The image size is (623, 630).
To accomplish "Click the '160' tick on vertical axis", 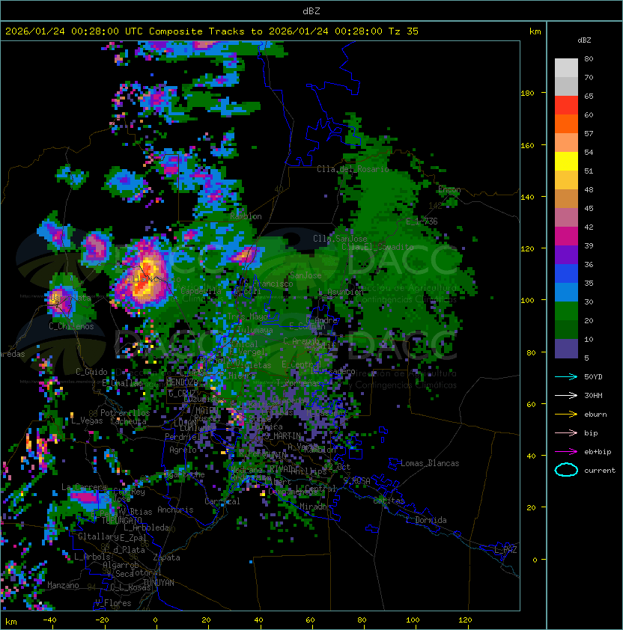I will (x=527, y=145).
